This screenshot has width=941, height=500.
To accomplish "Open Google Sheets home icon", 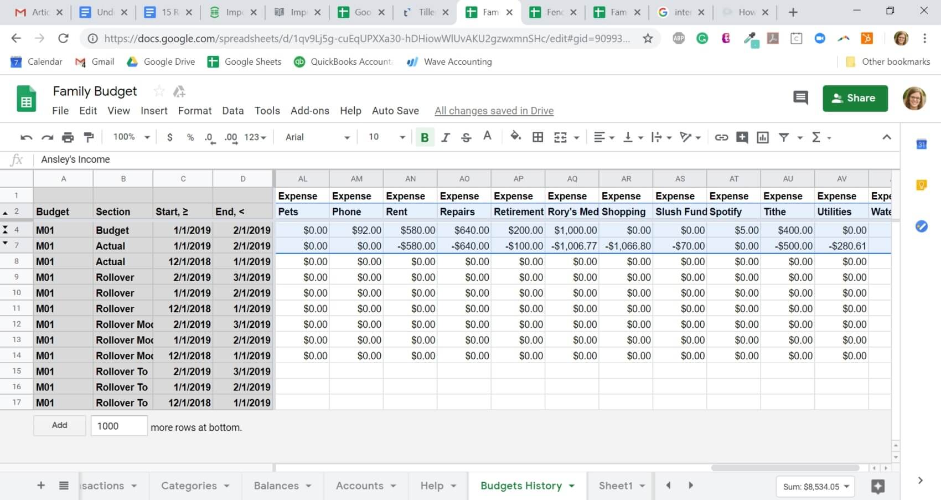I will (x=27, y=99).
